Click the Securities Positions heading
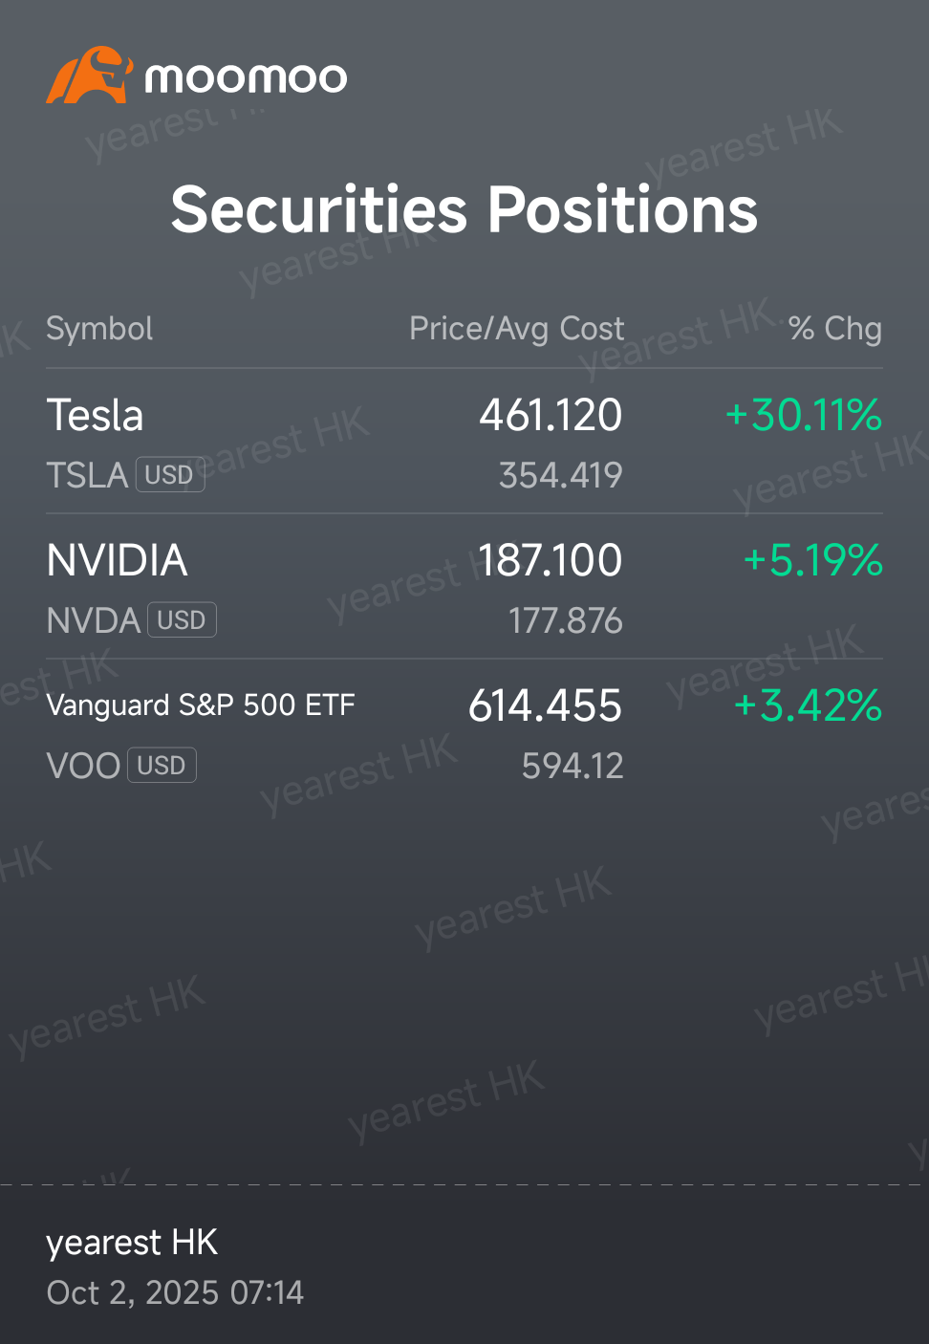Screen dimensions: 929x1344 pos(464,209)
